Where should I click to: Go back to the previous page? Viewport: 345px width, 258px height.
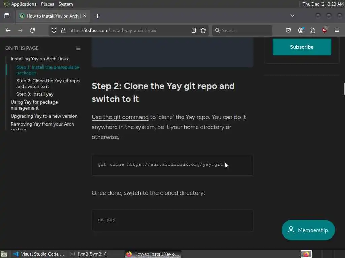coord(8,30)
